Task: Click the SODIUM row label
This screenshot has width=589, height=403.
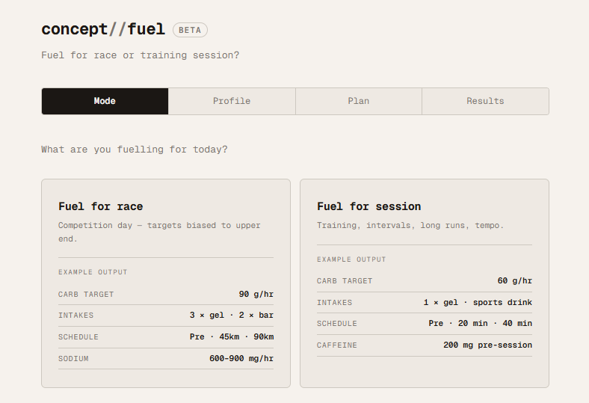Action: click(x=73, y=359)
